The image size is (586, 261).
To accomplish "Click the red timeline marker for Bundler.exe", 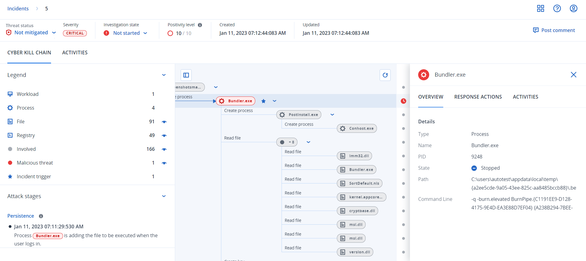I will coord(404,101).
